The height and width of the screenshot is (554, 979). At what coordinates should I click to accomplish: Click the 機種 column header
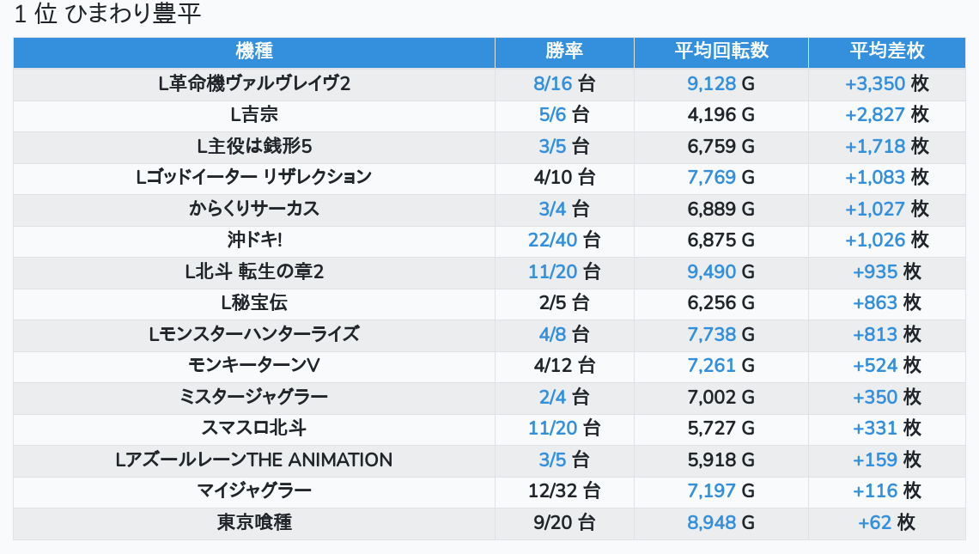[253, 52]
